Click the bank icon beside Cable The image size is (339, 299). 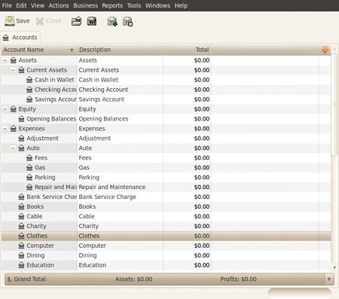tap(21, 216)
